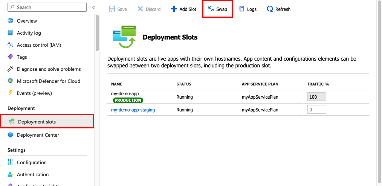Refresh the deployment slots list

click(x=278, y=9)
